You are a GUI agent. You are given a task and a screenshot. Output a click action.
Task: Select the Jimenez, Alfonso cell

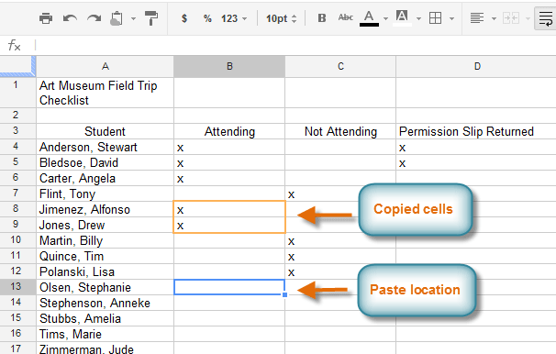tap(105, 209)
